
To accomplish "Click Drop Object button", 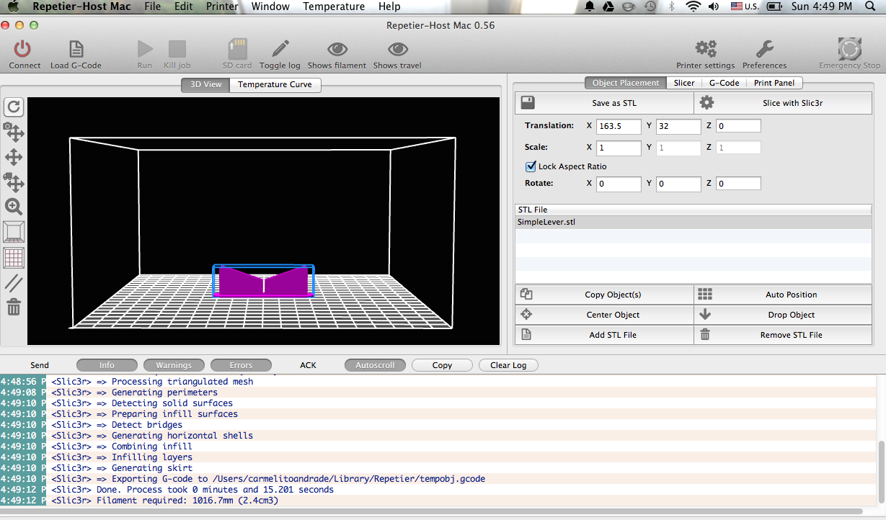I will pyautogui.click(x=783, y=315).
